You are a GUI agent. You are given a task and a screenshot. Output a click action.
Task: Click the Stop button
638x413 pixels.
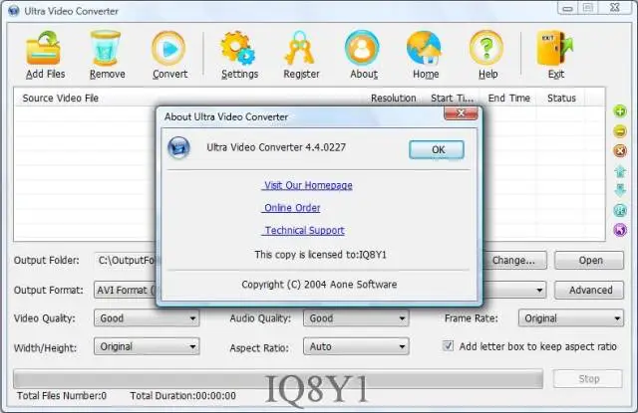(588, 378)
